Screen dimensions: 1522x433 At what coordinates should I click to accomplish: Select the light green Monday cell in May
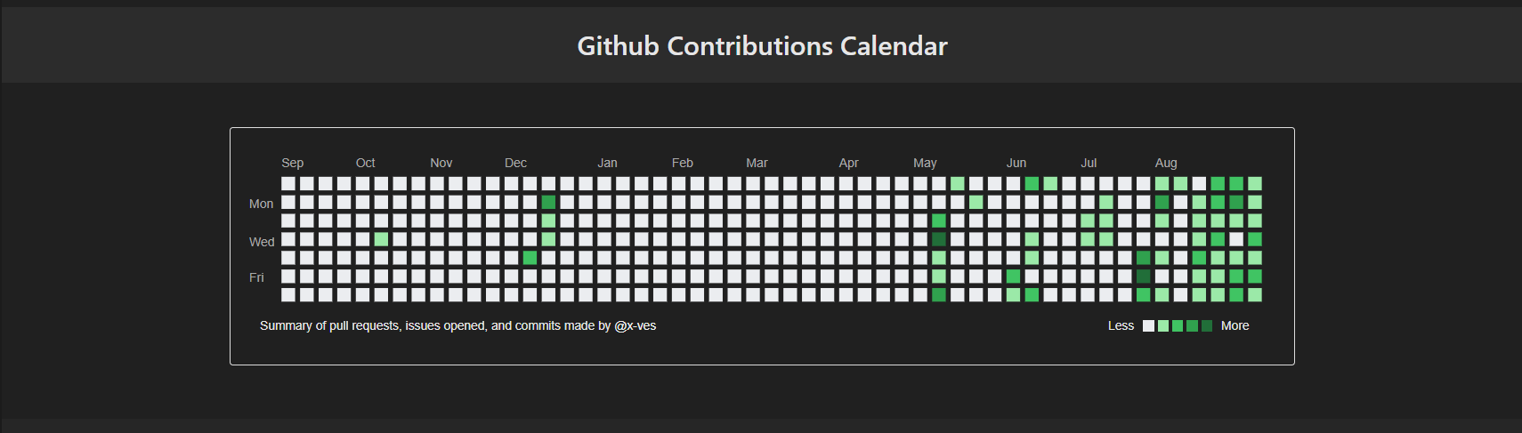976,202
